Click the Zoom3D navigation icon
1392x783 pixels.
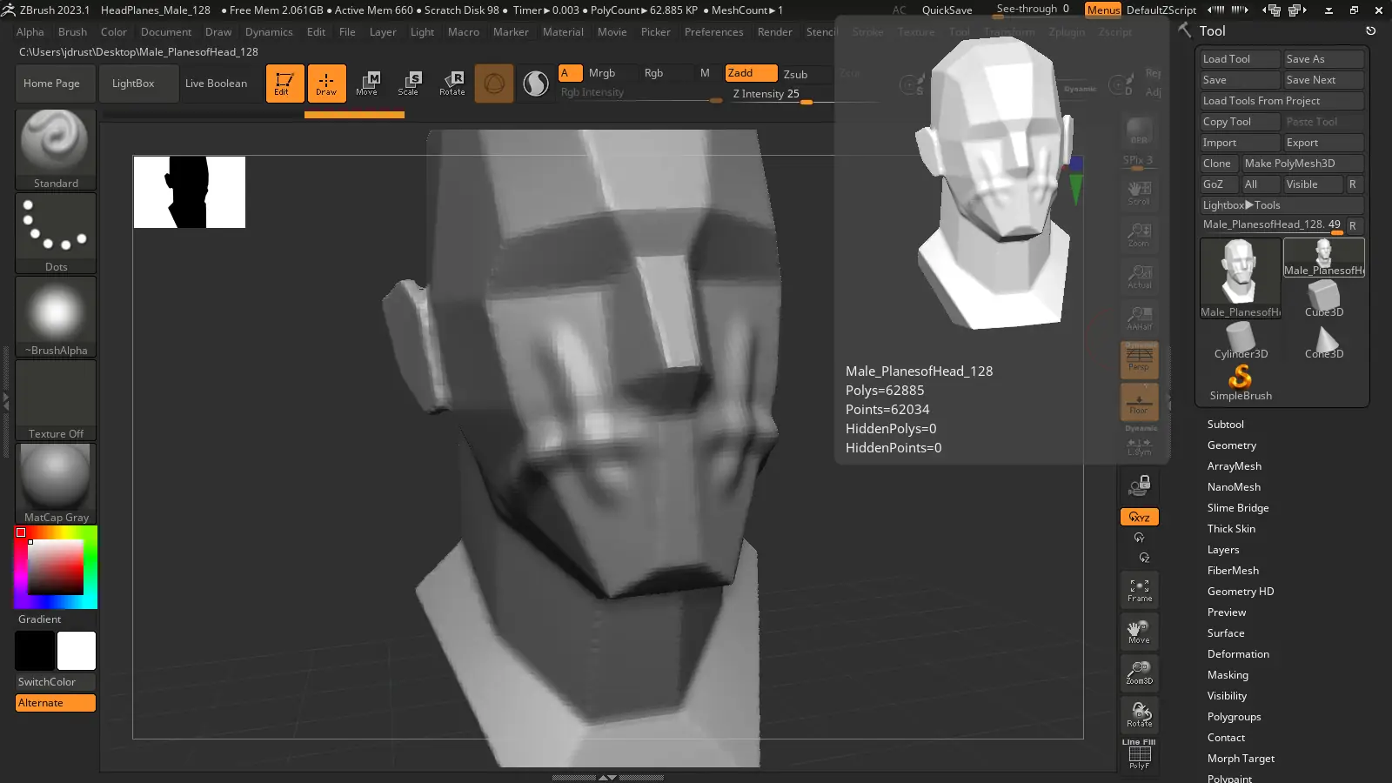(x=1139, y=673)
